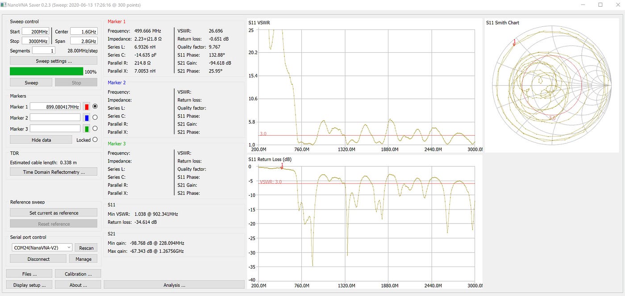This screenshot has width=625, height=296.
Task: Click the Marker 1 frequency input
Action: [x=55, y=107]
